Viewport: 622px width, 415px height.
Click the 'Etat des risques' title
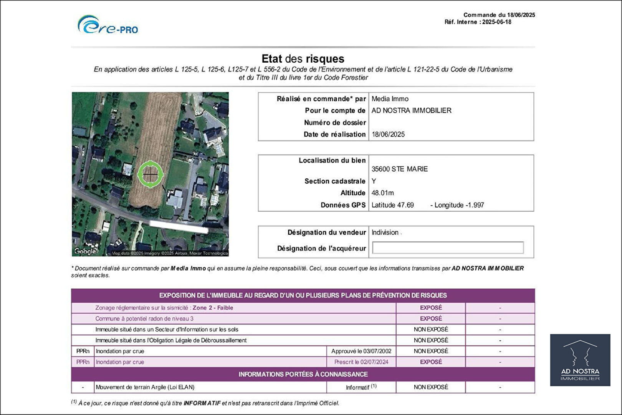pyautogui.click(x=303, y=59)
